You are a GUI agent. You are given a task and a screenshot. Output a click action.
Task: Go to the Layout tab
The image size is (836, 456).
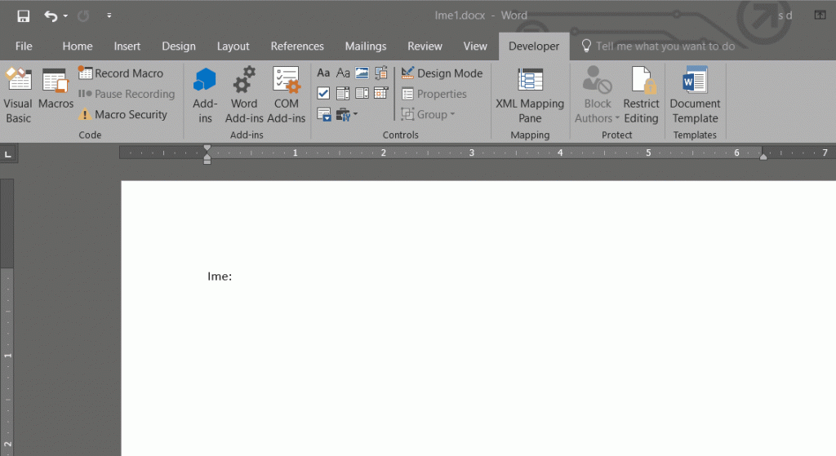(x=233, y=46)
